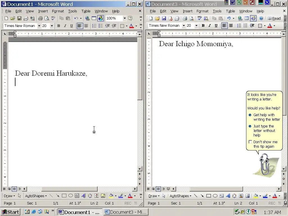
Task: Click Undo arrow icon in Document1 toolbar
Action: click(x=76, y=18)
